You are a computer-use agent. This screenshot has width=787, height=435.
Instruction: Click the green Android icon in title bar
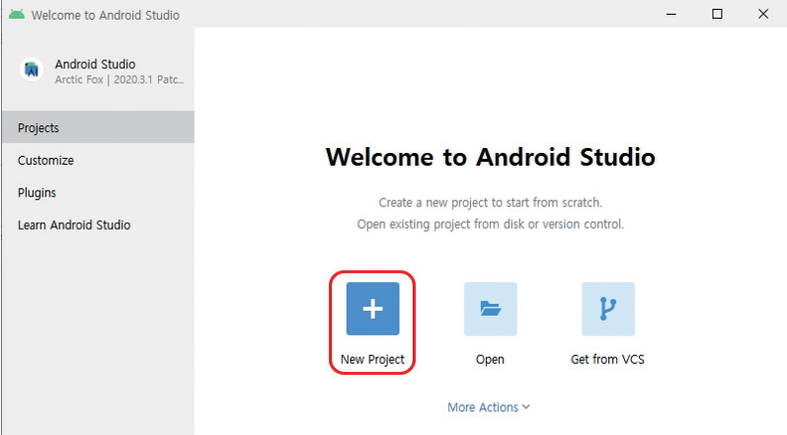coord(16,14)
